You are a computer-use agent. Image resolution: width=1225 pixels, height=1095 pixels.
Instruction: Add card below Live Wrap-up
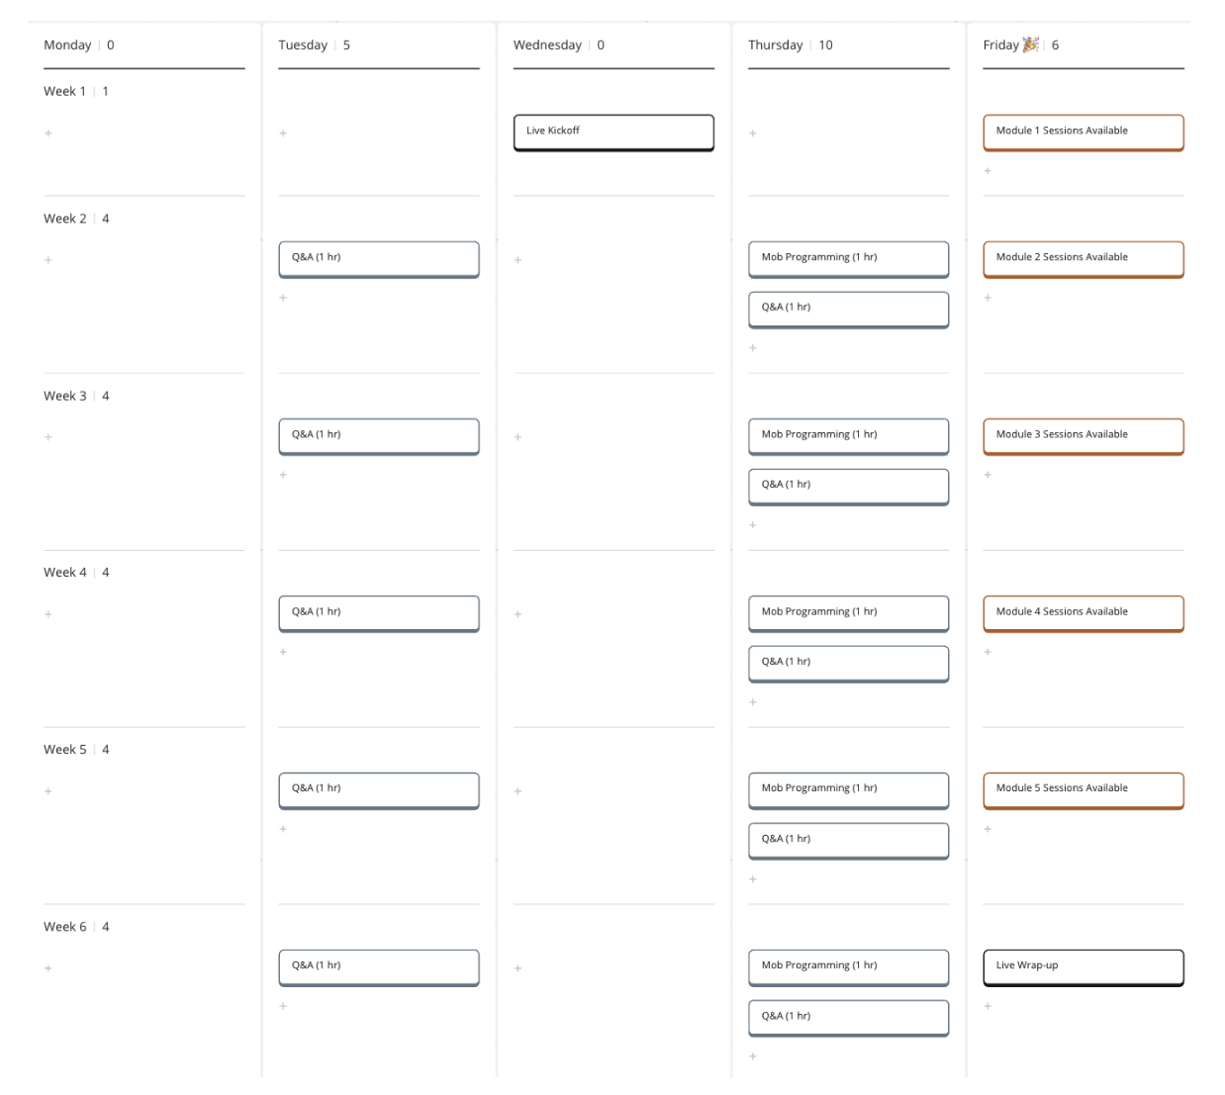[988, 1006]
